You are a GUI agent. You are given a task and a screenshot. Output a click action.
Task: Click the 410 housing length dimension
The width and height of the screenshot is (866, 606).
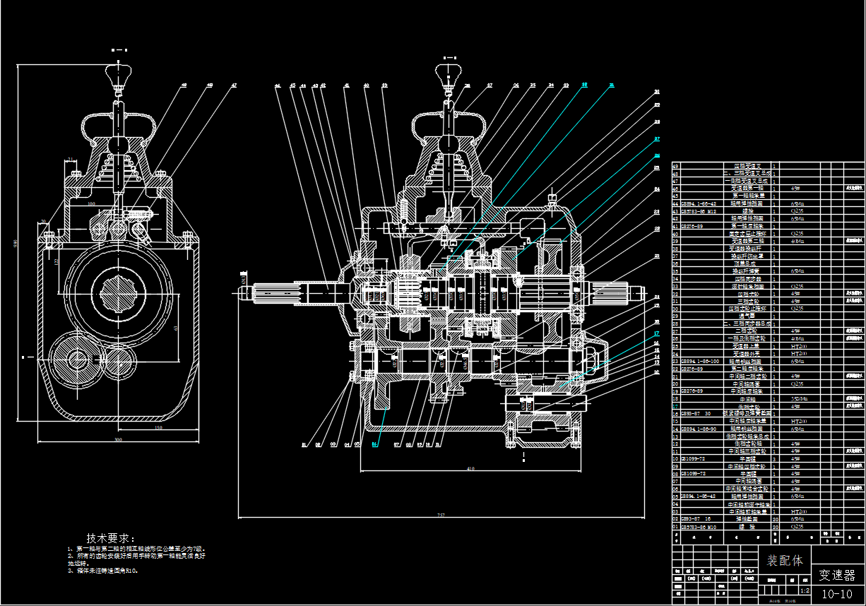(470, 468)
